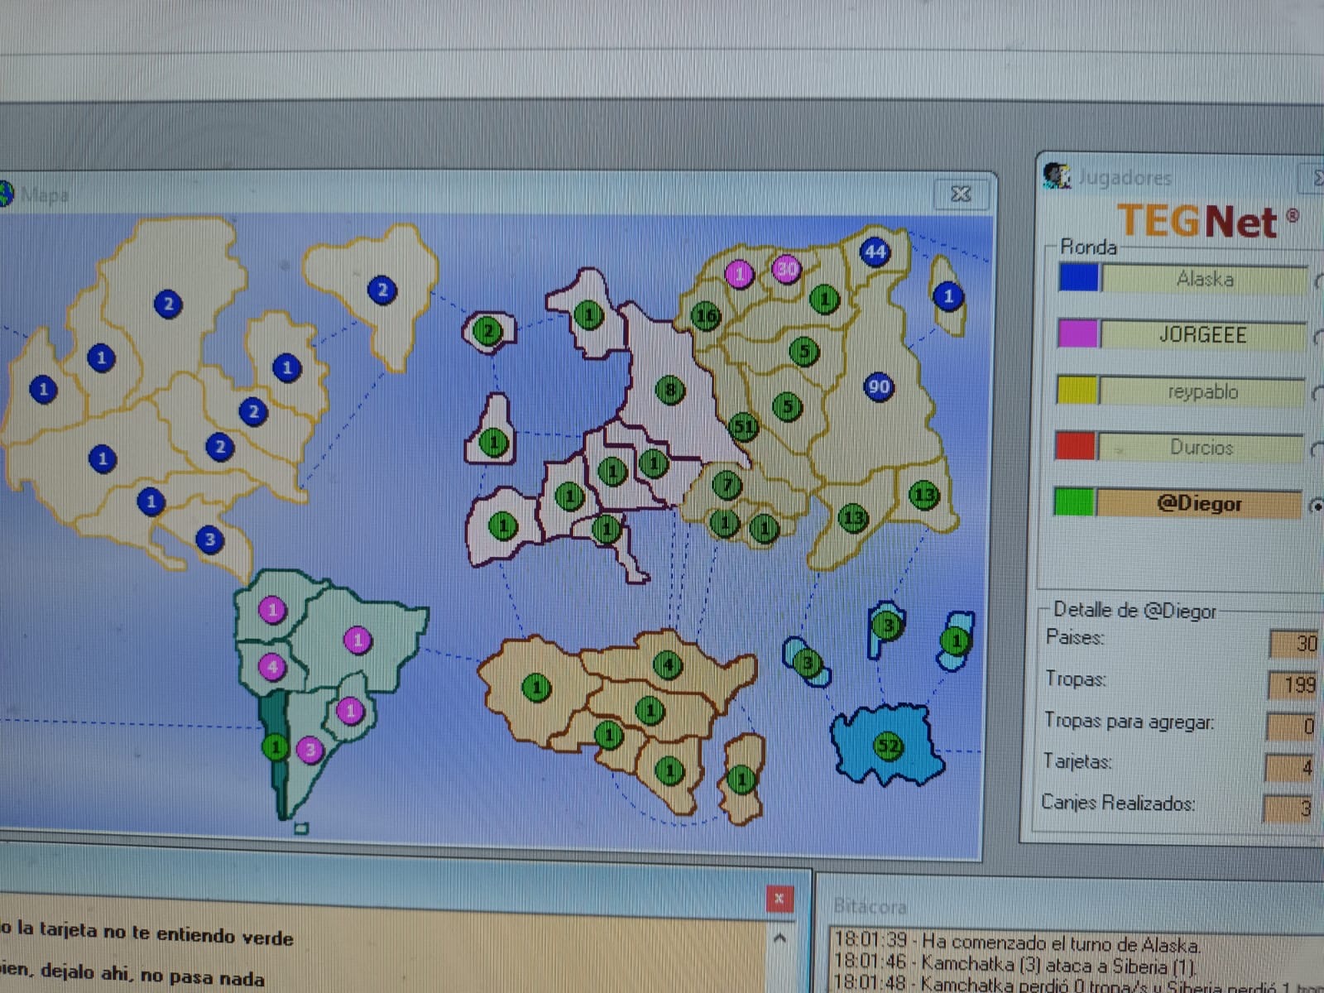The width and height of the screenshot is (1324, 993).
Task: Click the Tropas value field showing 199
Action: click(x=1293, y=684)
